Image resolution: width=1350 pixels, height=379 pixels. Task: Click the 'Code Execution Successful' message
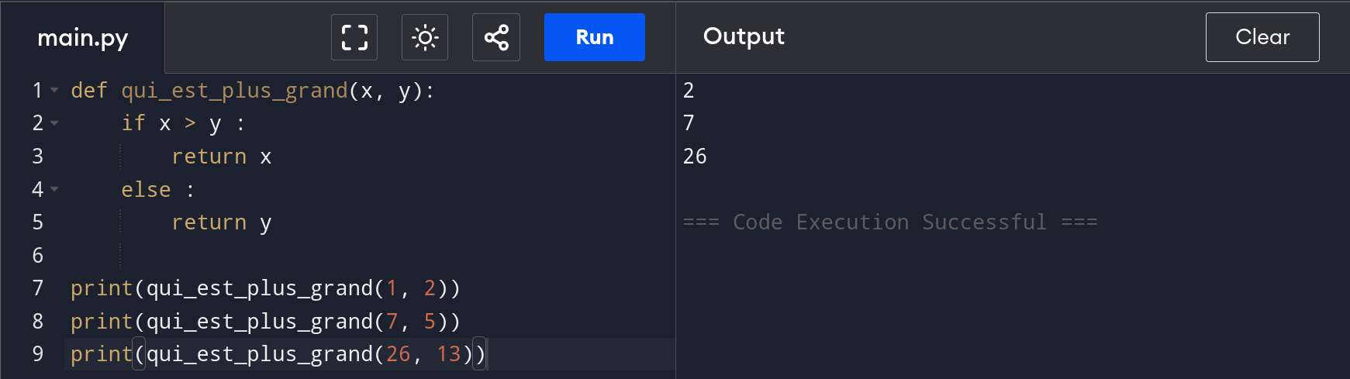pos(889,222)
